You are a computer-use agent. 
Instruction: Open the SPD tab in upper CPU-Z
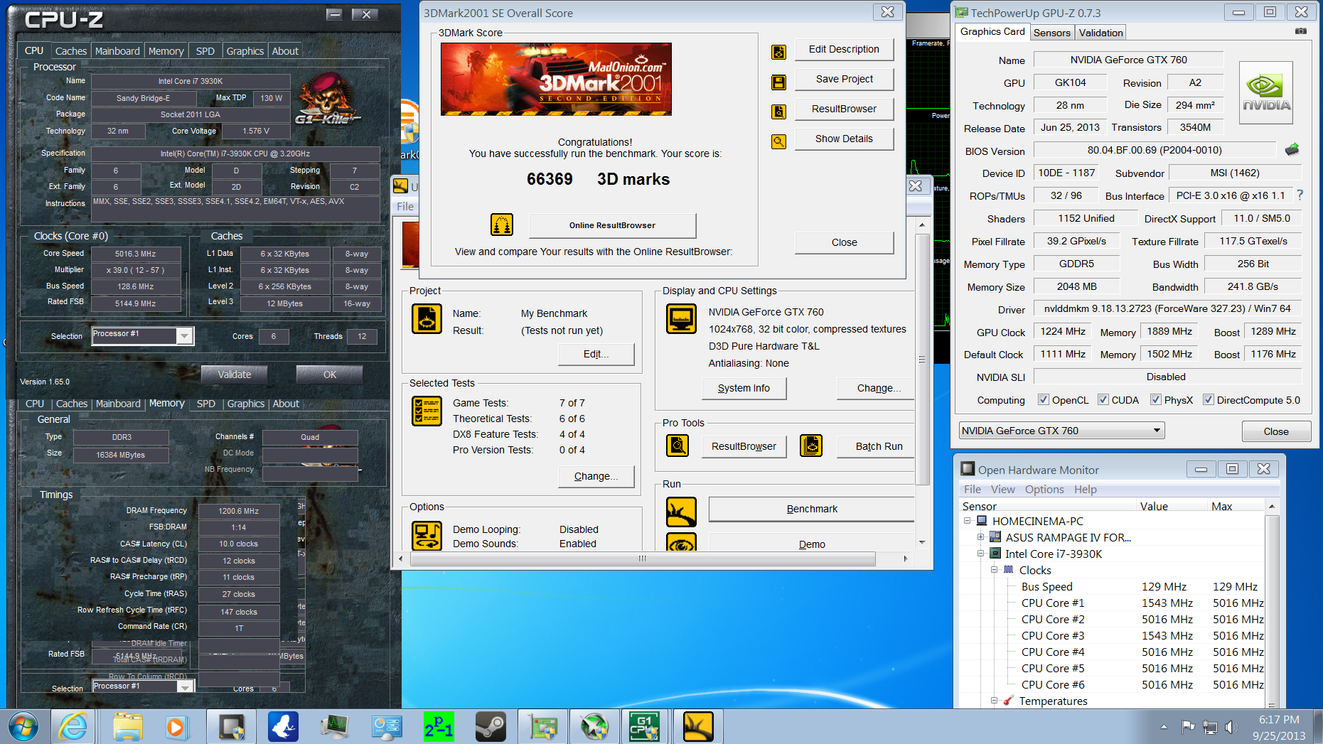click(205, 51)
